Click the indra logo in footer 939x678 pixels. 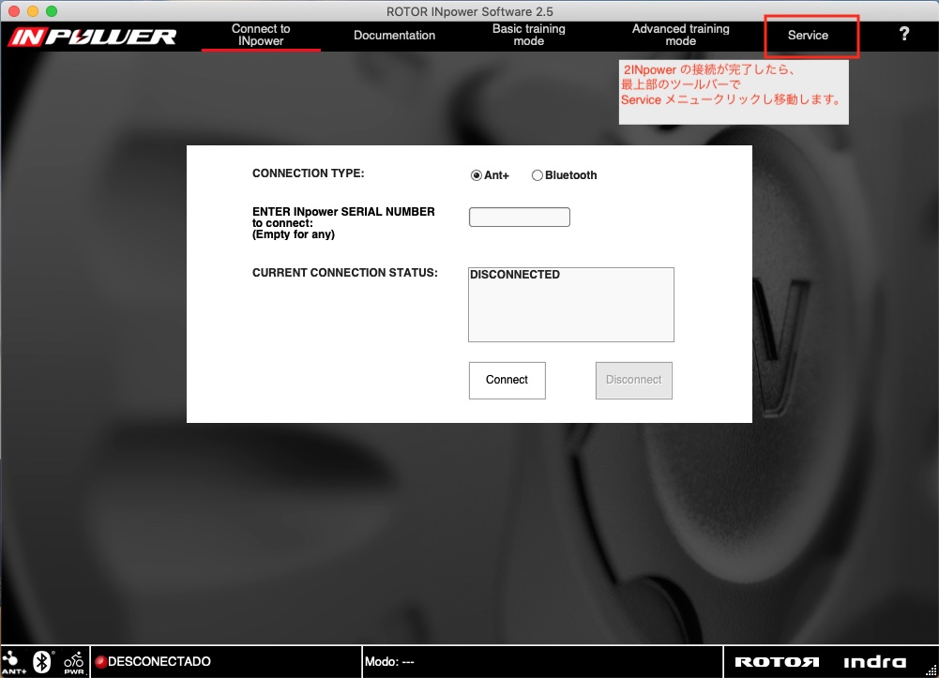tap(874, 662)
